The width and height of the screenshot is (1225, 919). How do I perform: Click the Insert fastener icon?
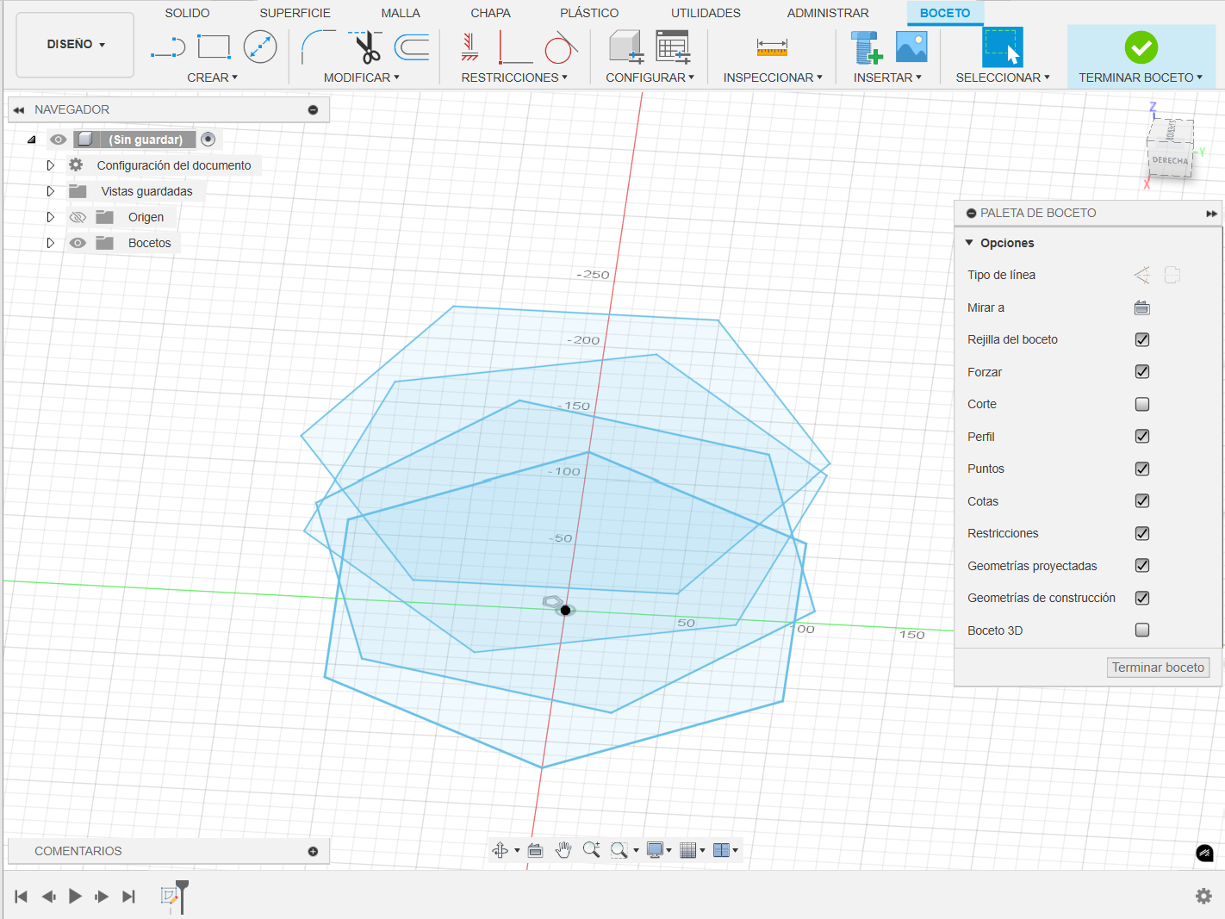(866, 47)
